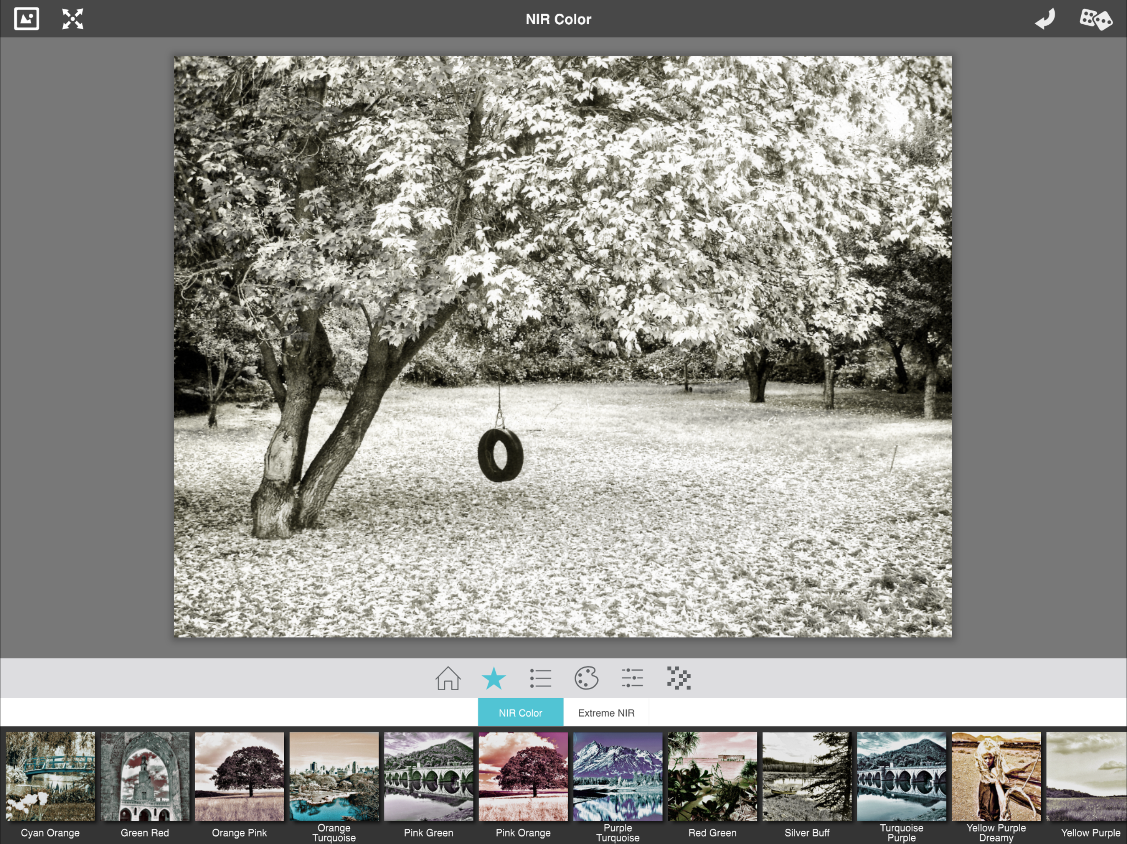
Task: Apply the Cyan Orange preset
Action: pyautogui.click(x=50, y=776)
